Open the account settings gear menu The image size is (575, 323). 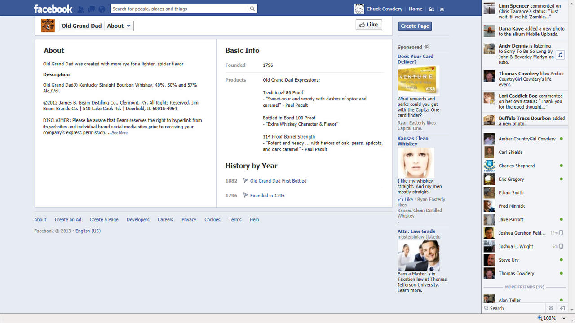442,9
